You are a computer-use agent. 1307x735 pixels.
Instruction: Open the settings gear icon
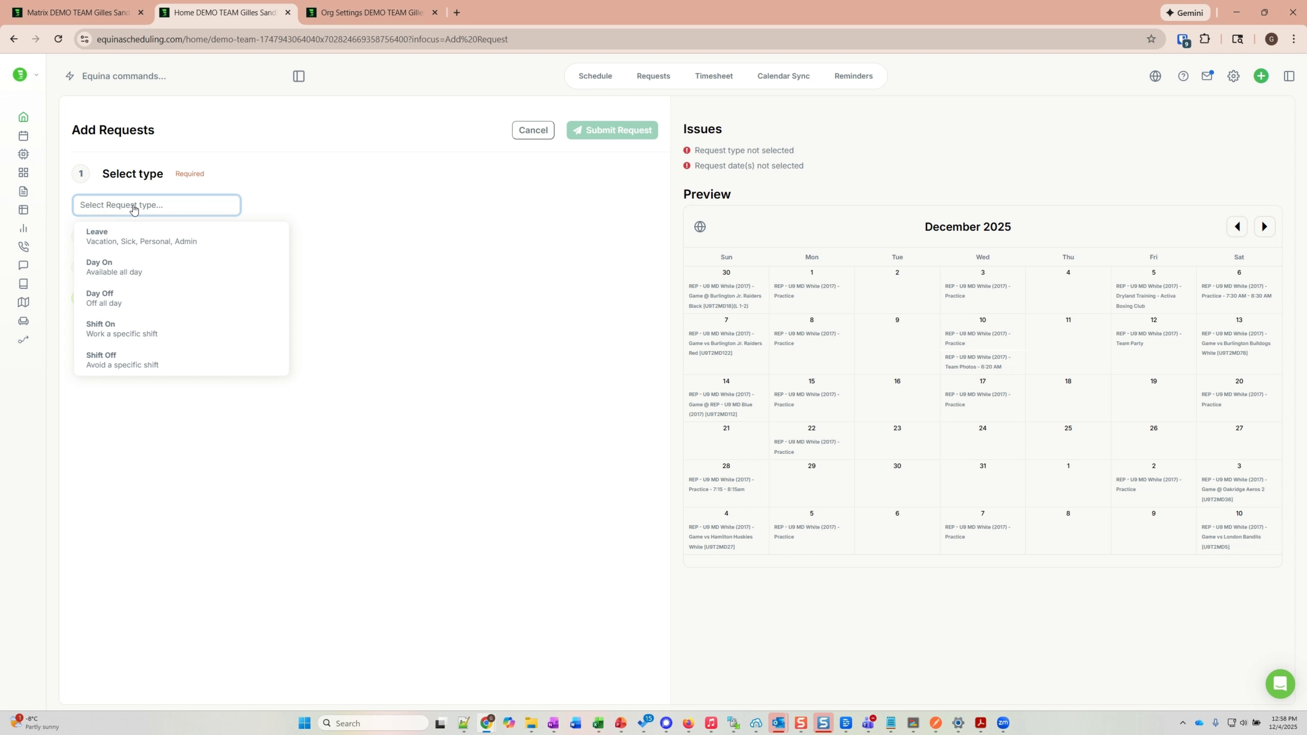1233,76
